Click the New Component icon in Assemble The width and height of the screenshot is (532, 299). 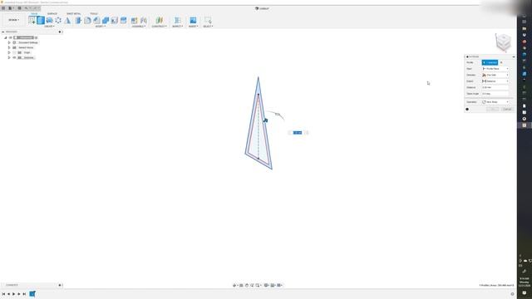click(x=135, y=20)
